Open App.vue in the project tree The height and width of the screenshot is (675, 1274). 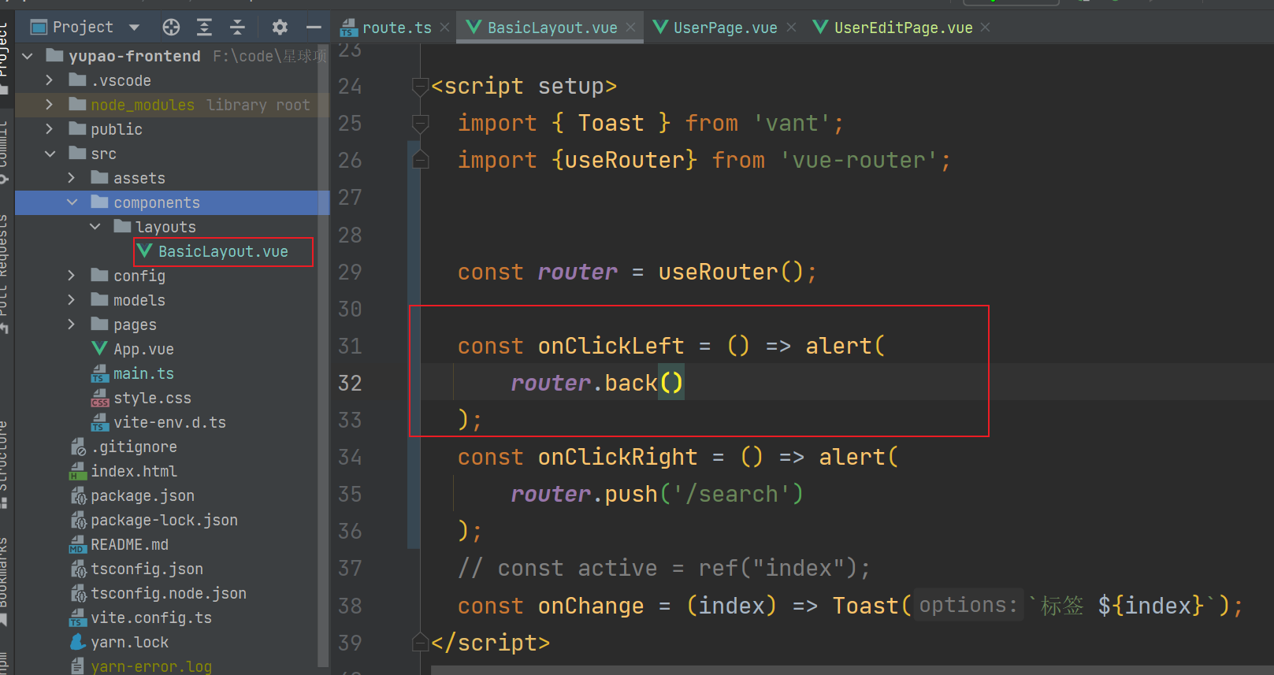point(143,349)
